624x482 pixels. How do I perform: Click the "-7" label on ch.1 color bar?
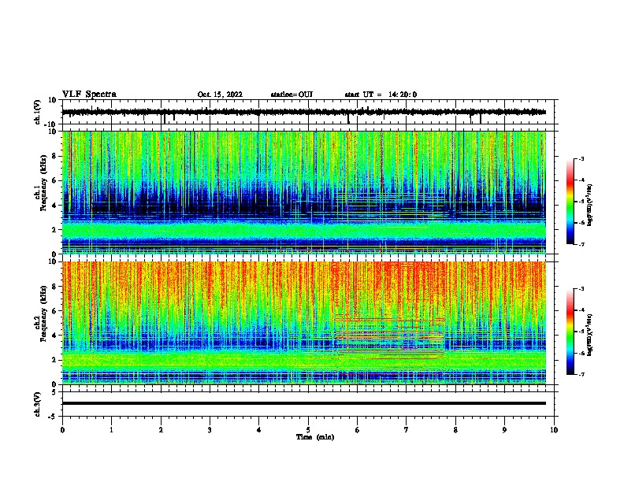pos(581,244)
